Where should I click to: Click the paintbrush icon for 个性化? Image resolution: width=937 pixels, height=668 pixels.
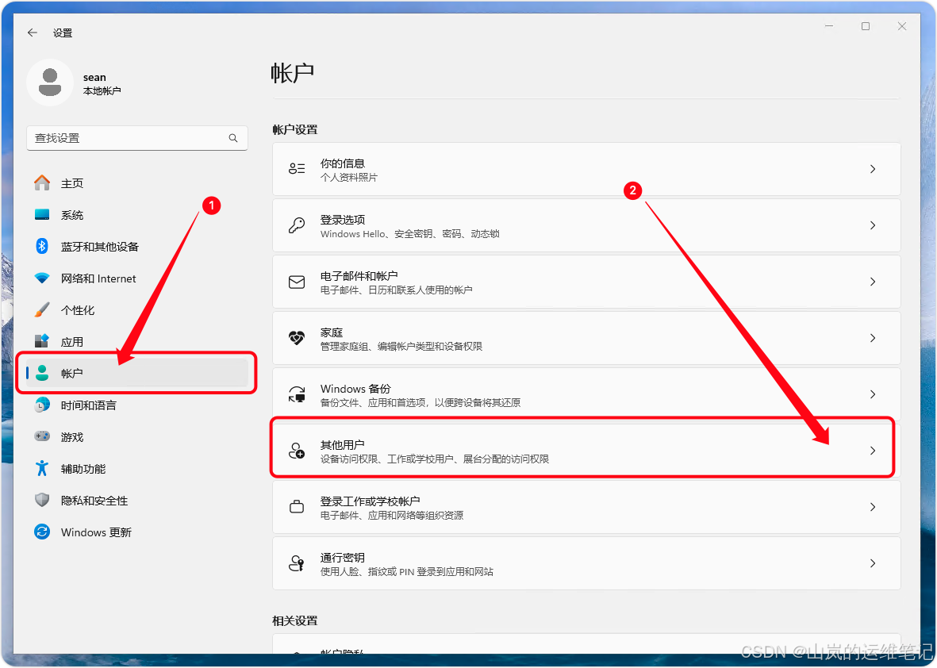click(x=42, y=310)
